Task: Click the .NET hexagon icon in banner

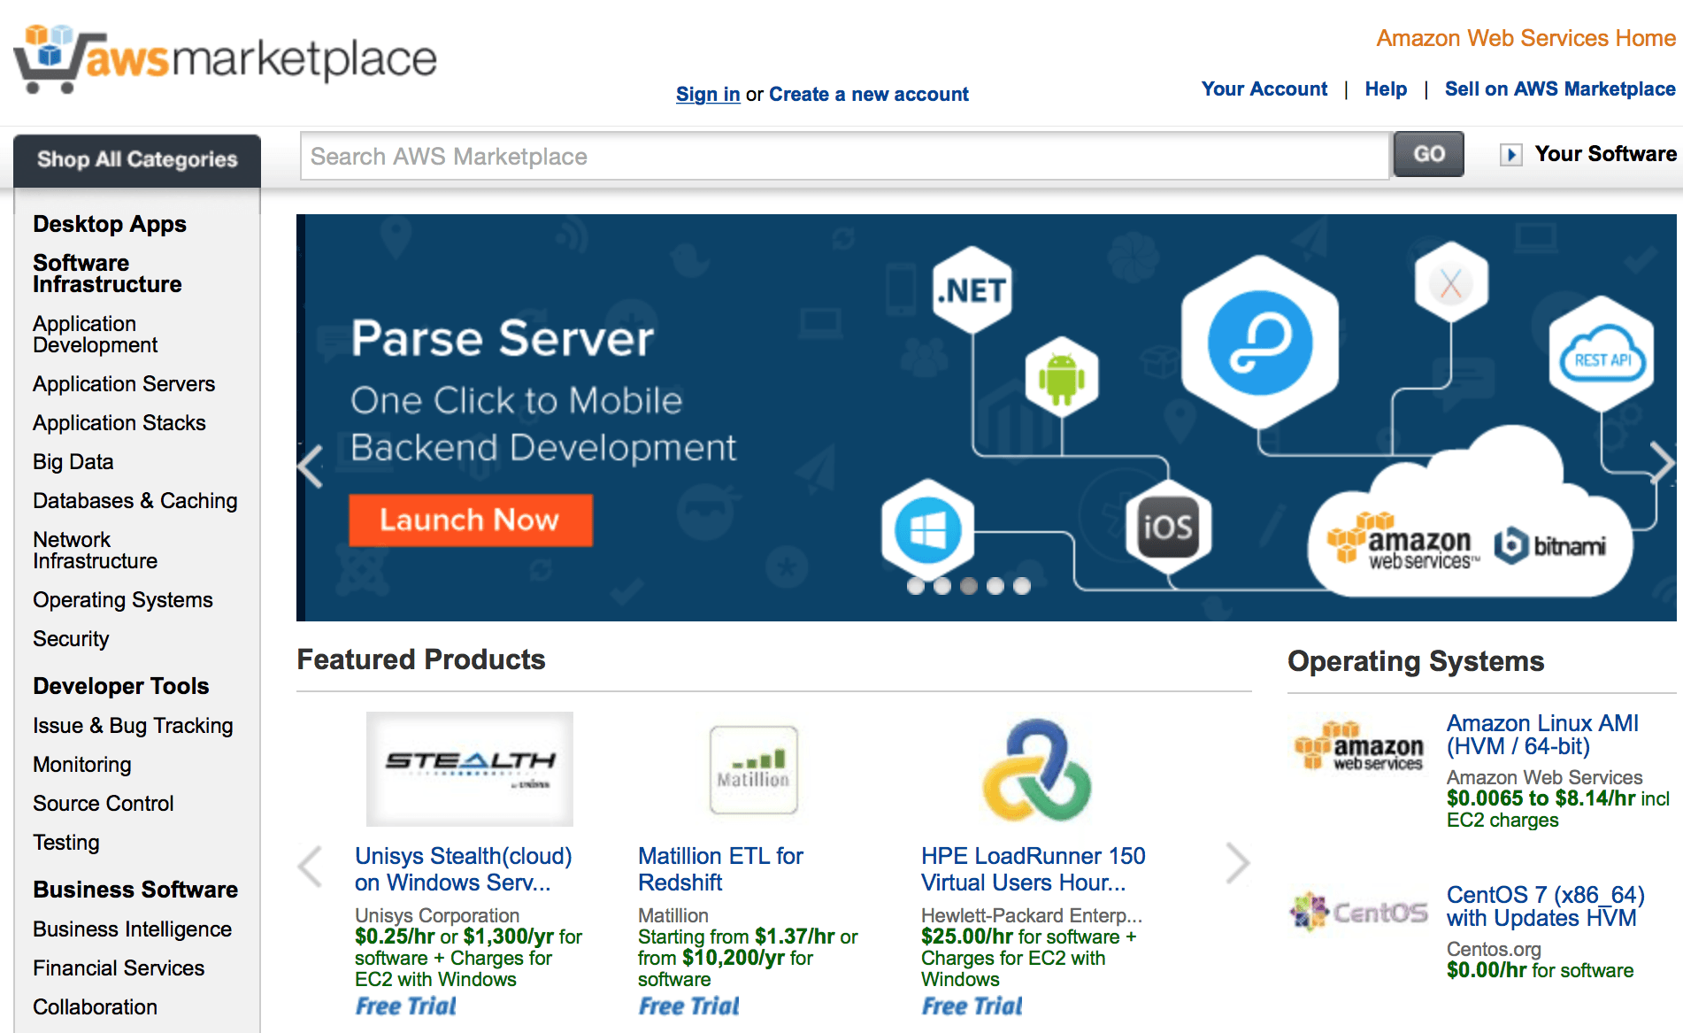Action: click(x=973, y=289)
